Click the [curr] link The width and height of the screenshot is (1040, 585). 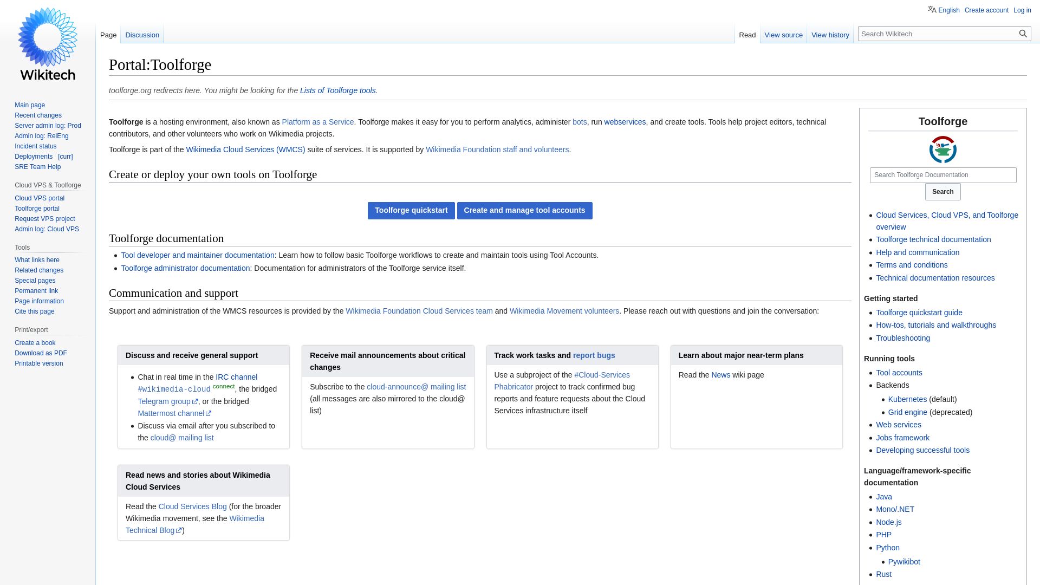point(66,157)
